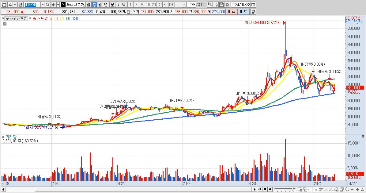366x193 pixels.
Task: Click the stock code input field
Action: click(32, 5)
